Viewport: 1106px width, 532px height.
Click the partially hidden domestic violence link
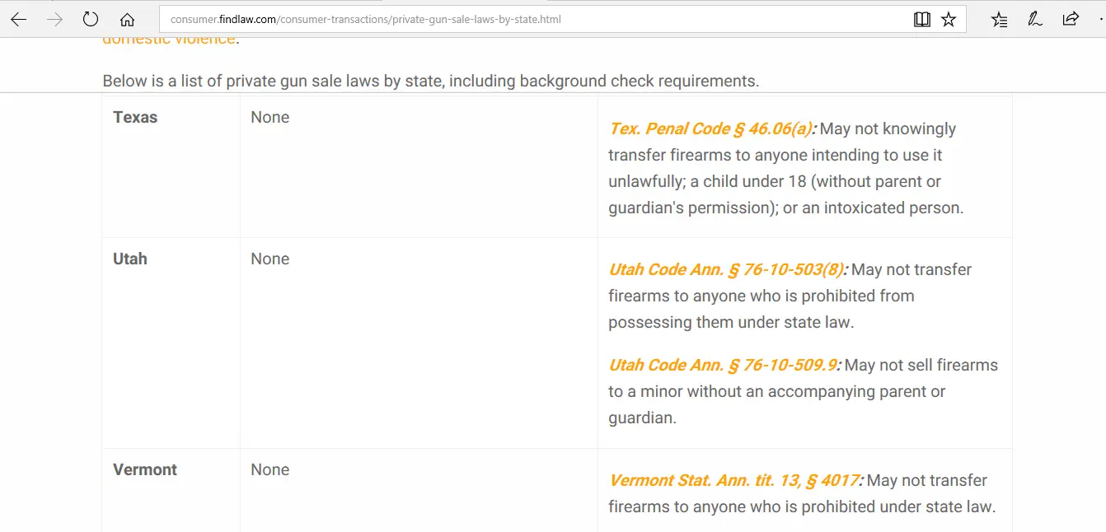[169, 40]
